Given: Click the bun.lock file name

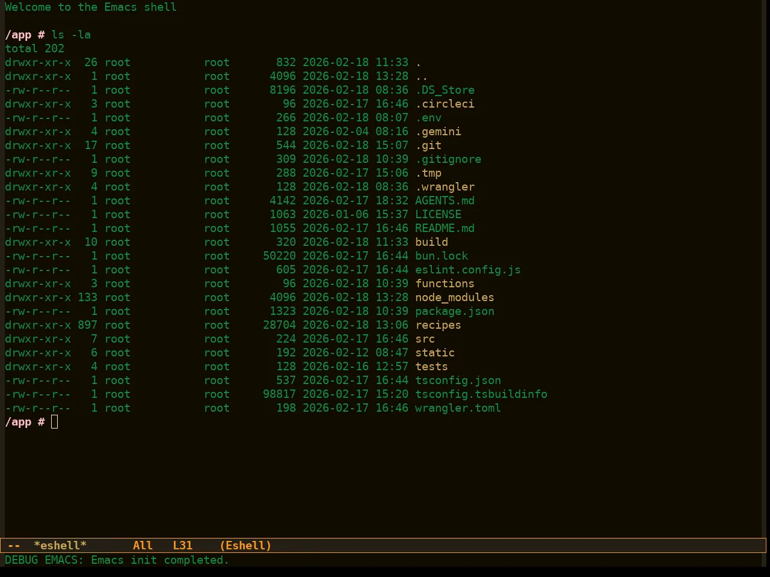Looking at the screenshot, I should click(x=442, y=256).
